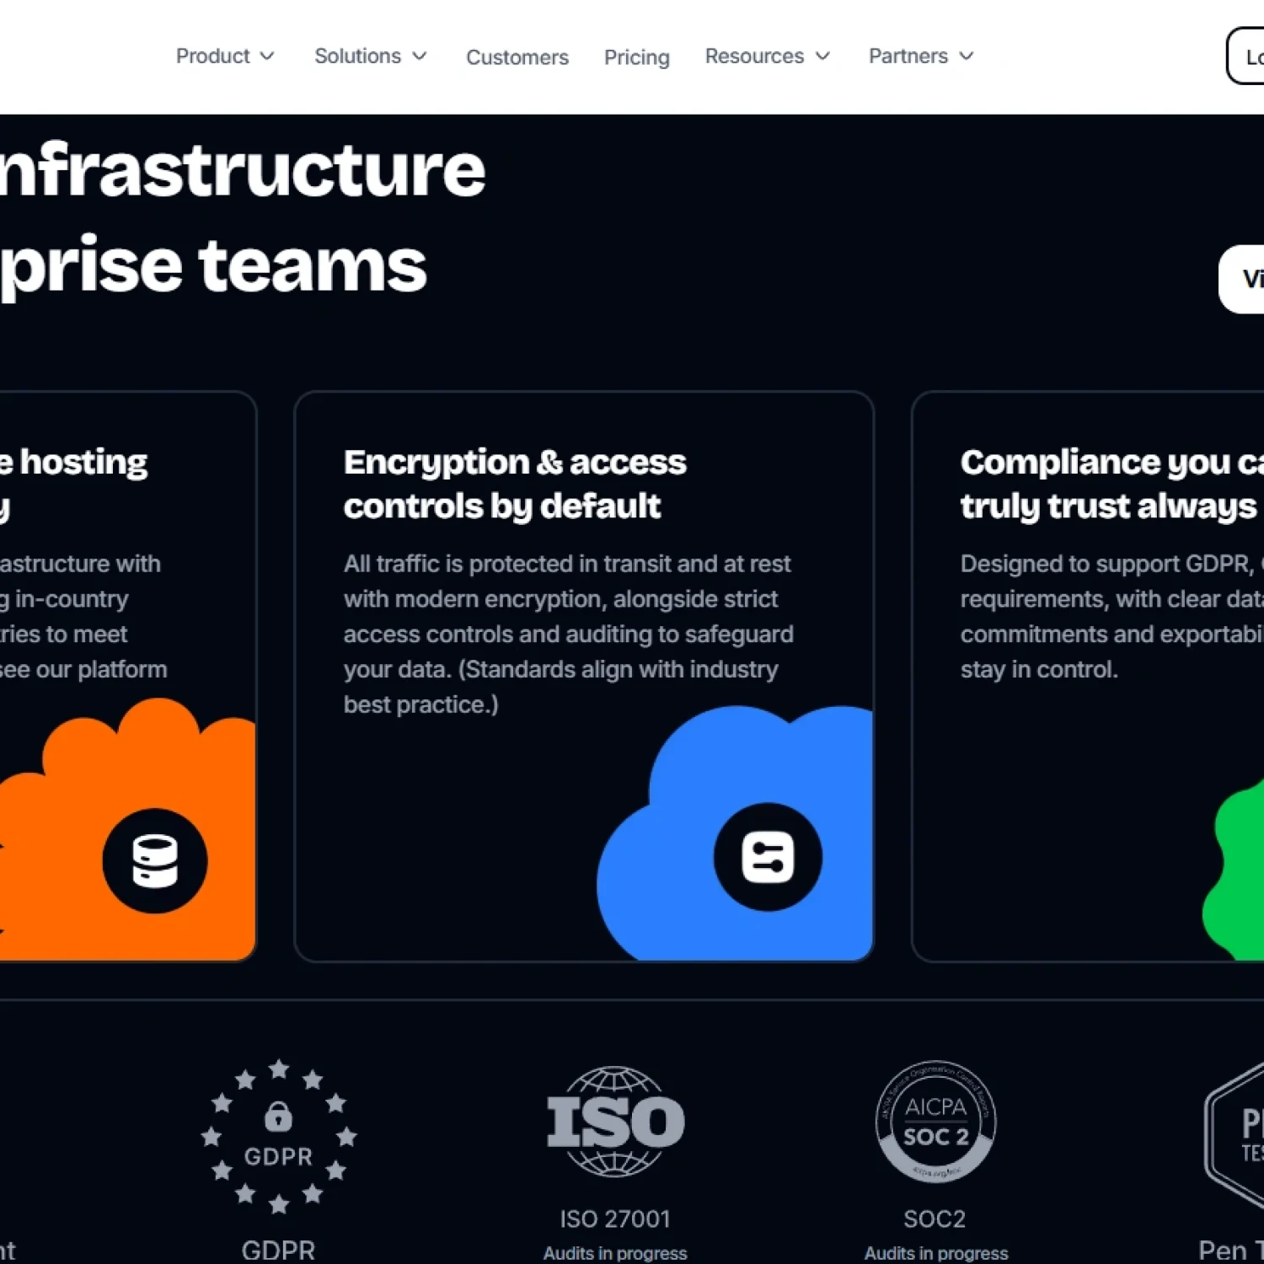This screenshot has height=1264, width=1264.
Task: Click 'Audits in progress' under SOC2
Action: point(936,1253)
